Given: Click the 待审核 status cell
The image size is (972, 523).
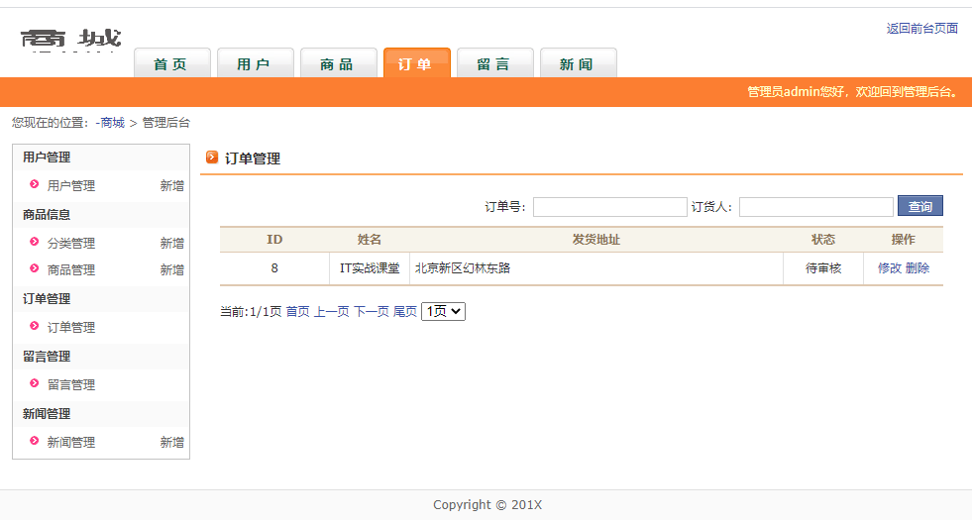Looking at the screenshot, I should pos(823,268).
